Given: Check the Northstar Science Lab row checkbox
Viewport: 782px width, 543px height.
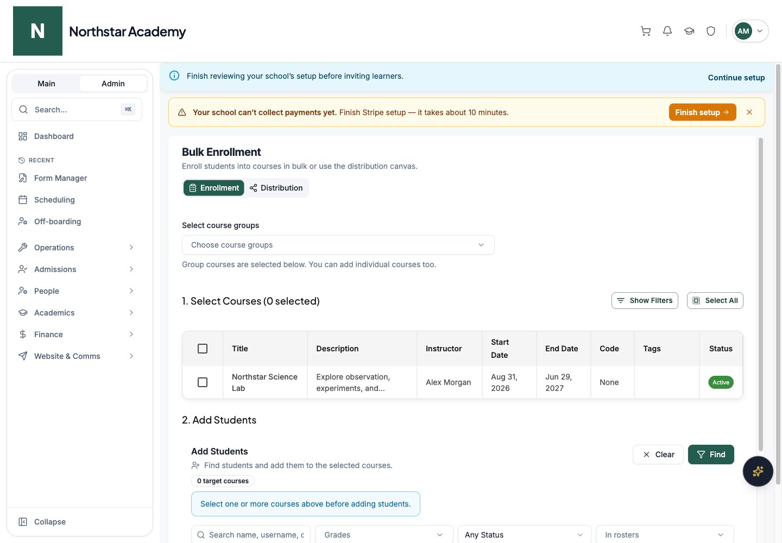Looking at the screenshot, I should [203, 382].
